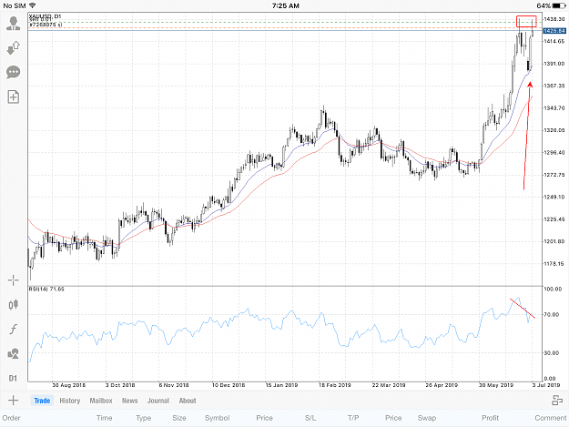Viewport: 569px width, 427px height.
Task: Sort orders by S/L column
Action: click(x=310, y=418)
